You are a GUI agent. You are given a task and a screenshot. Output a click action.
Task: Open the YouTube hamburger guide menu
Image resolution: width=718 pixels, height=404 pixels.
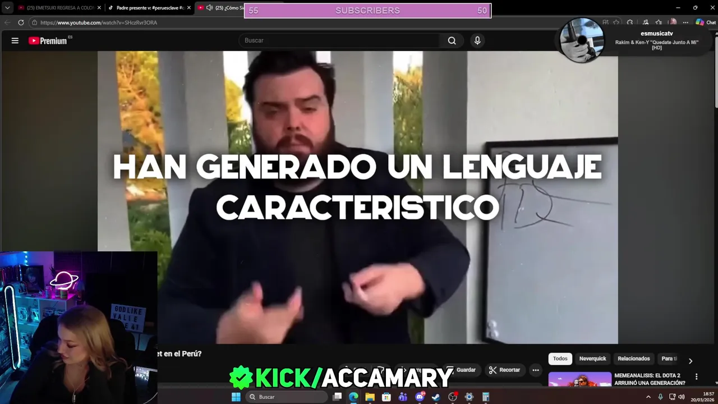click(x=15, y=40)
